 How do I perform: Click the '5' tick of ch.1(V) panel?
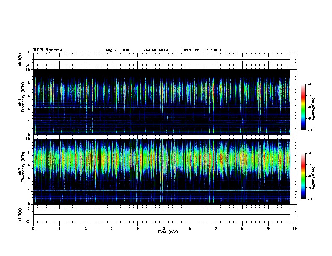pyautogui.click(x=29, y=53)
